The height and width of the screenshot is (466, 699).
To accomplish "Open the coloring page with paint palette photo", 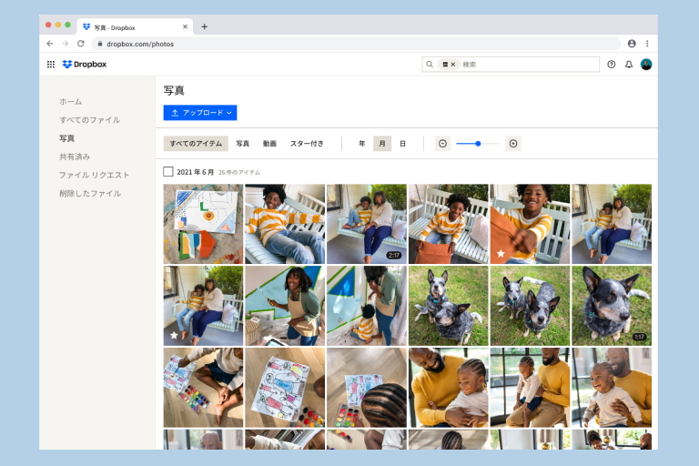I will pyautogui.click(x=285, y=388).
